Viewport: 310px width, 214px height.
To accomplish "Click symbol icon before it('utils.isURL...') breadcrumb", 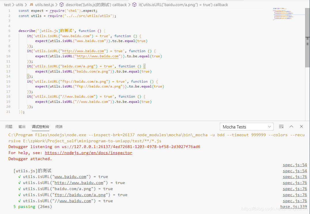I will click(x=134, y=5).
